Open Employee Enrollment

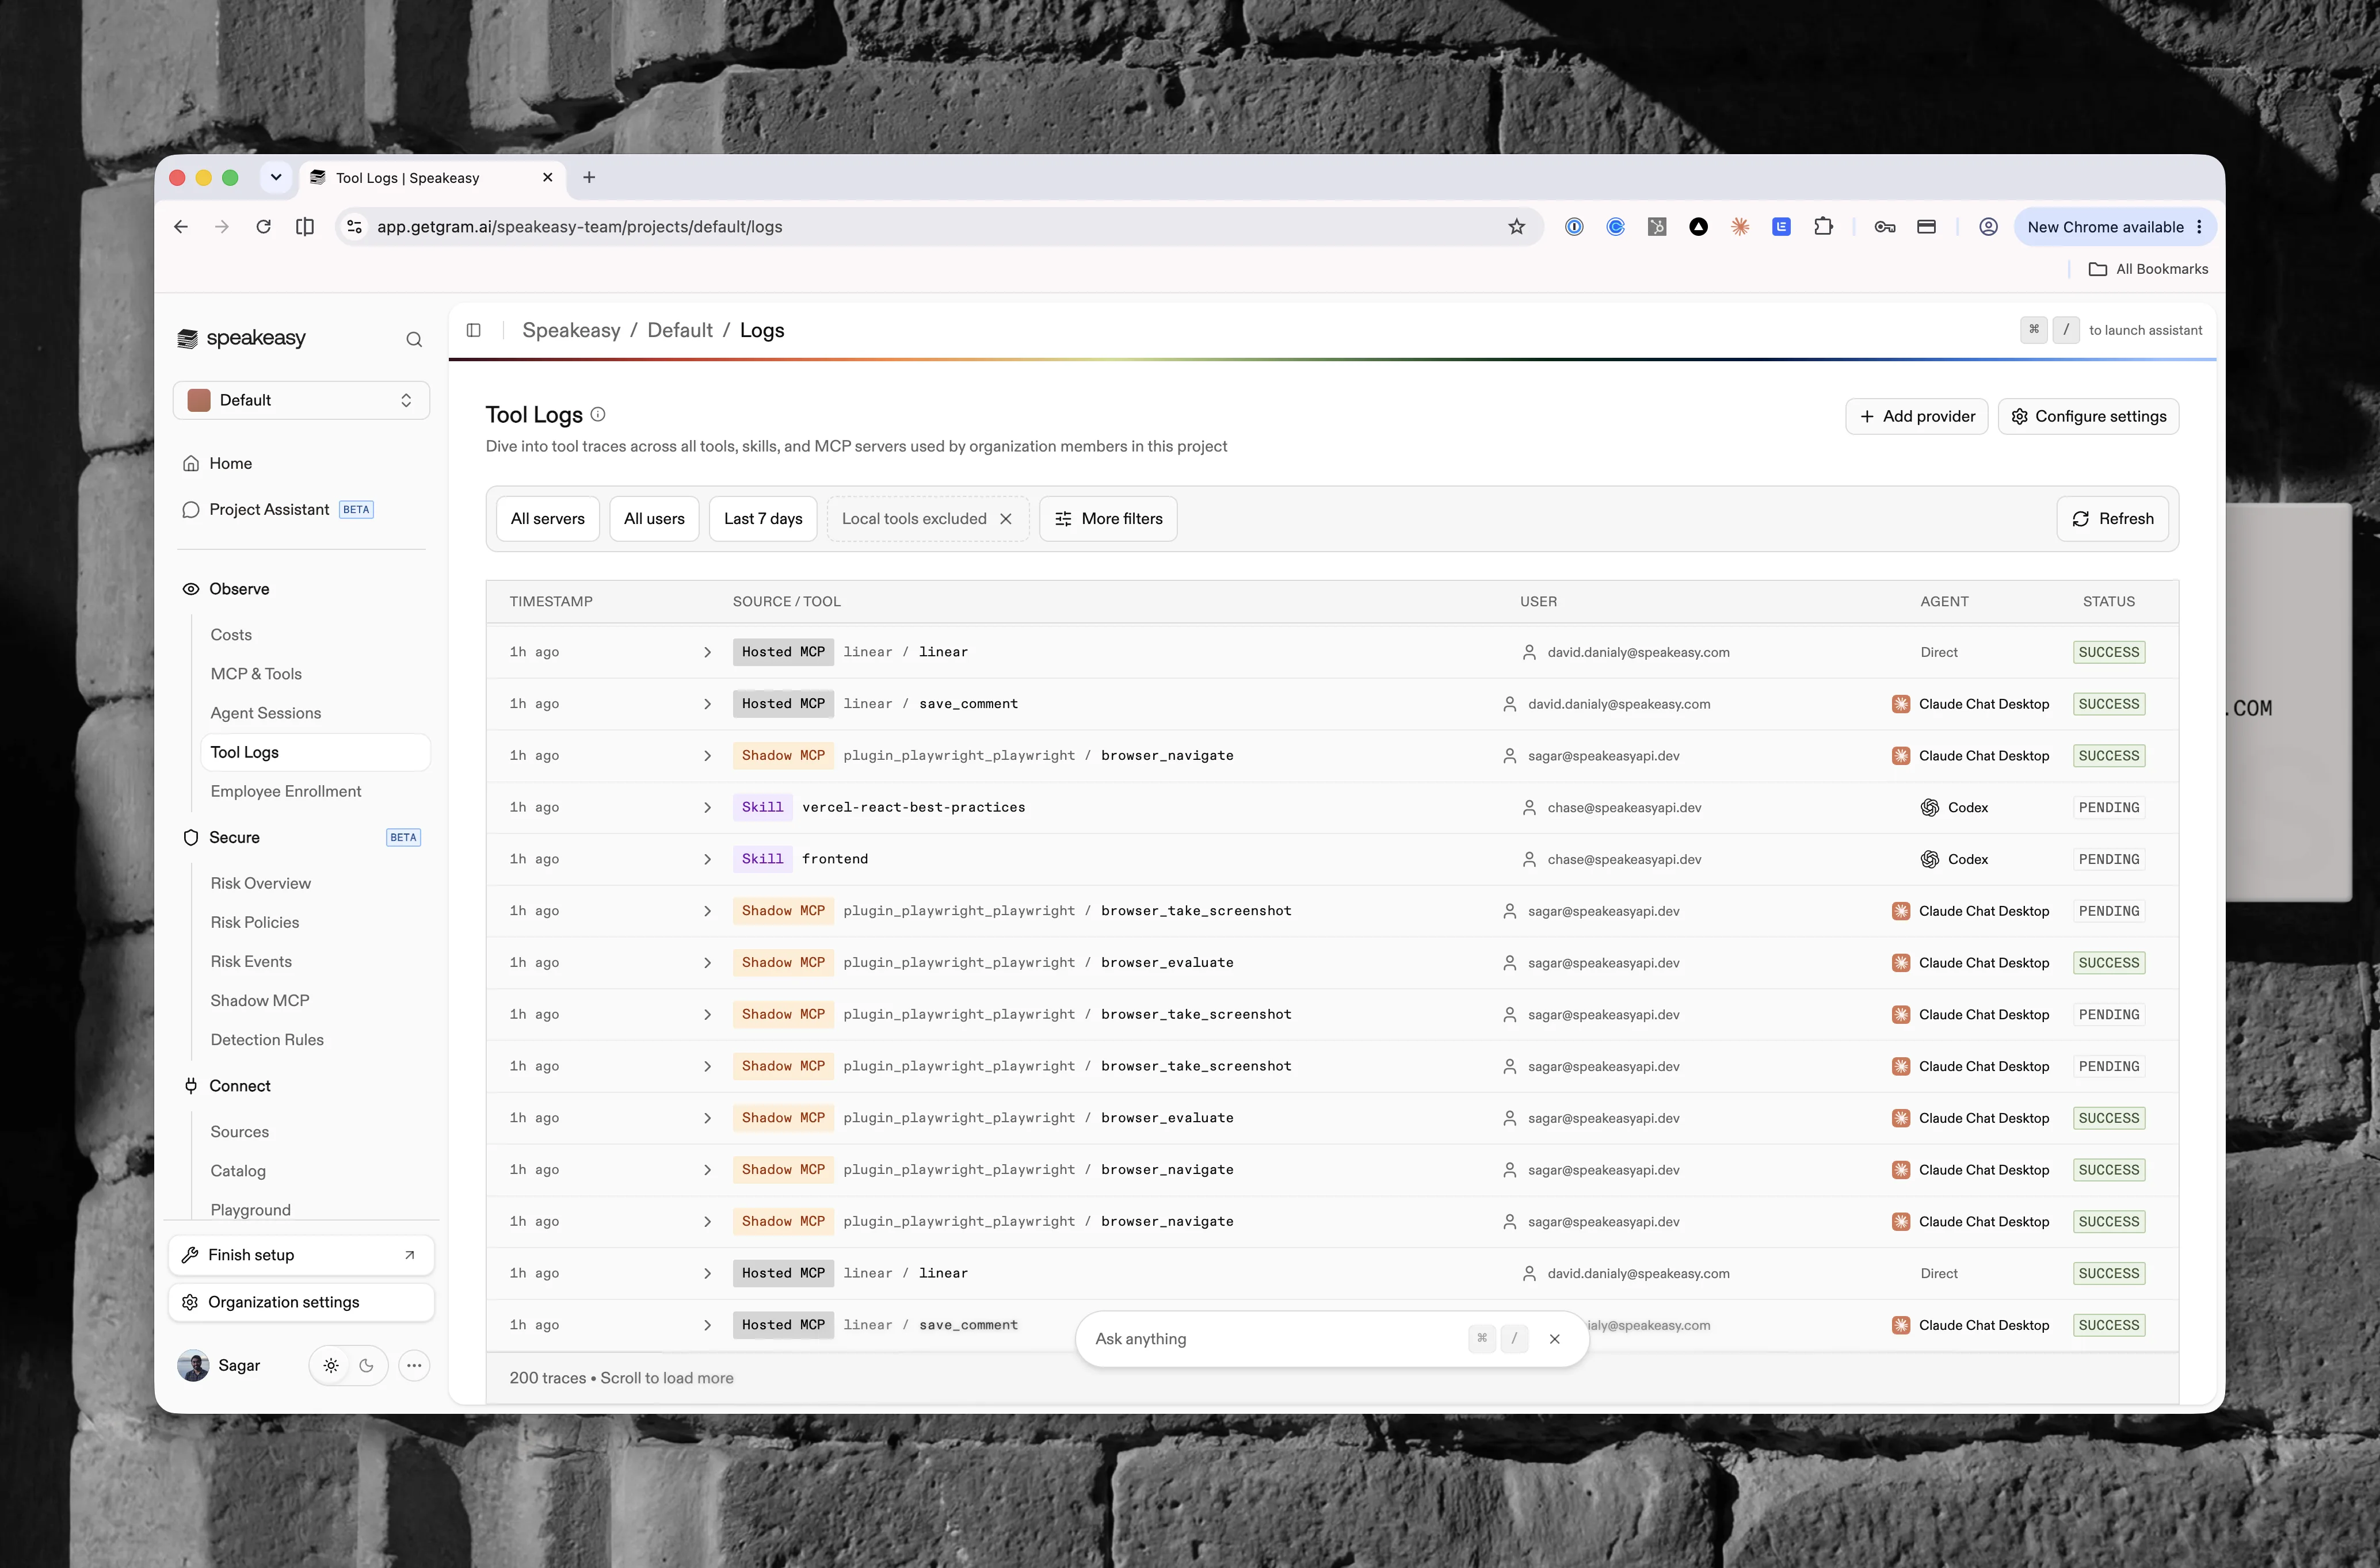pyautogui.click(x=286, y=791)
